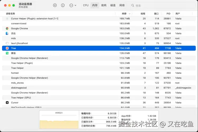Click the 已缓存文件 966.5 MB entry
The image size is (198, 132).
[x=99, y=122]
